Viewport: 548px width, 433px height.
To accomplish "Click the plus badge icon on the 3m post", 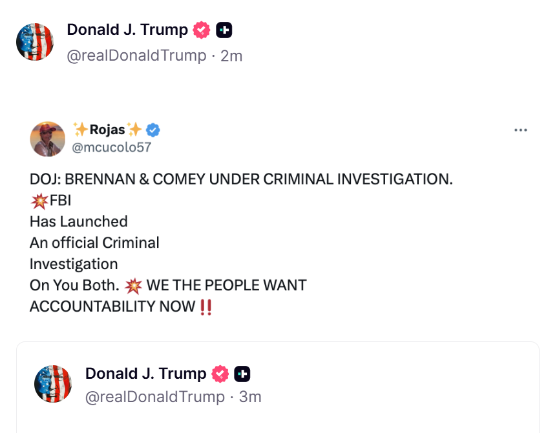I will coord(242,374).
